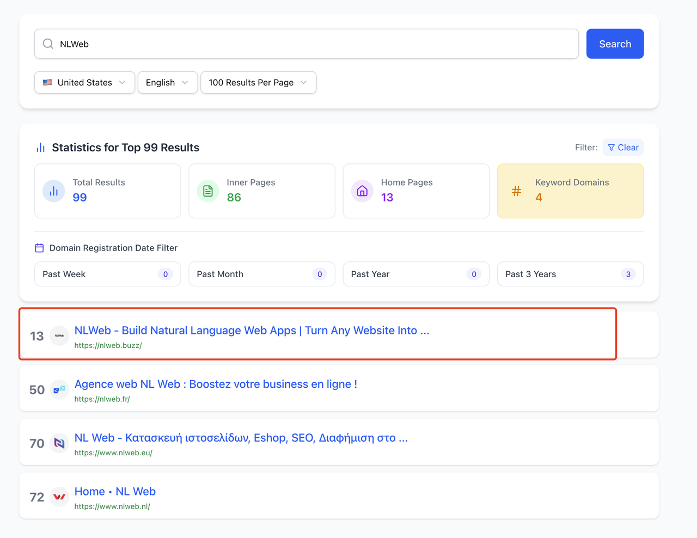Screen dimensions: 697x538
Task: Toggle the Past 3 Years date filter
Action: tap(570, 274)
